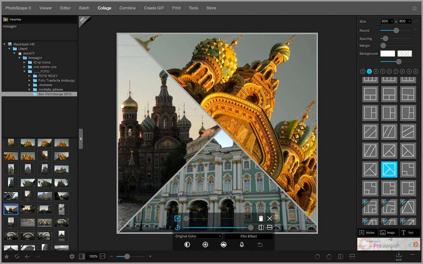Click the Film Effect button
423x264 pixels.
click(249, 236)
